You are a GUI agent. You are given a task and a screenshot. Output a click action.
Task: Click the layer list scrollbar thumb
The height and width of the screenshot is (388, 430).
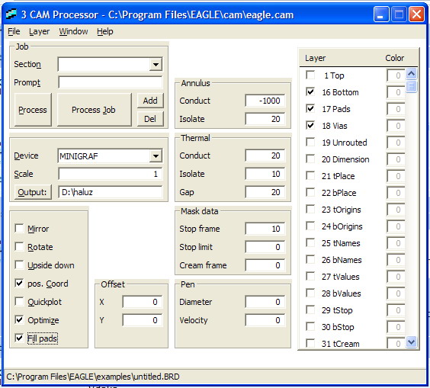click(412, 86)
